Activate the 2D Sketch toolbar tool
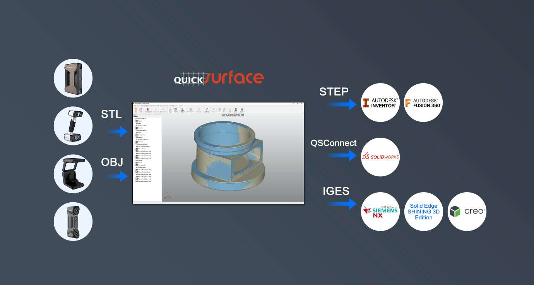Viewport: 534px width, 285px height. pos(183,109)
